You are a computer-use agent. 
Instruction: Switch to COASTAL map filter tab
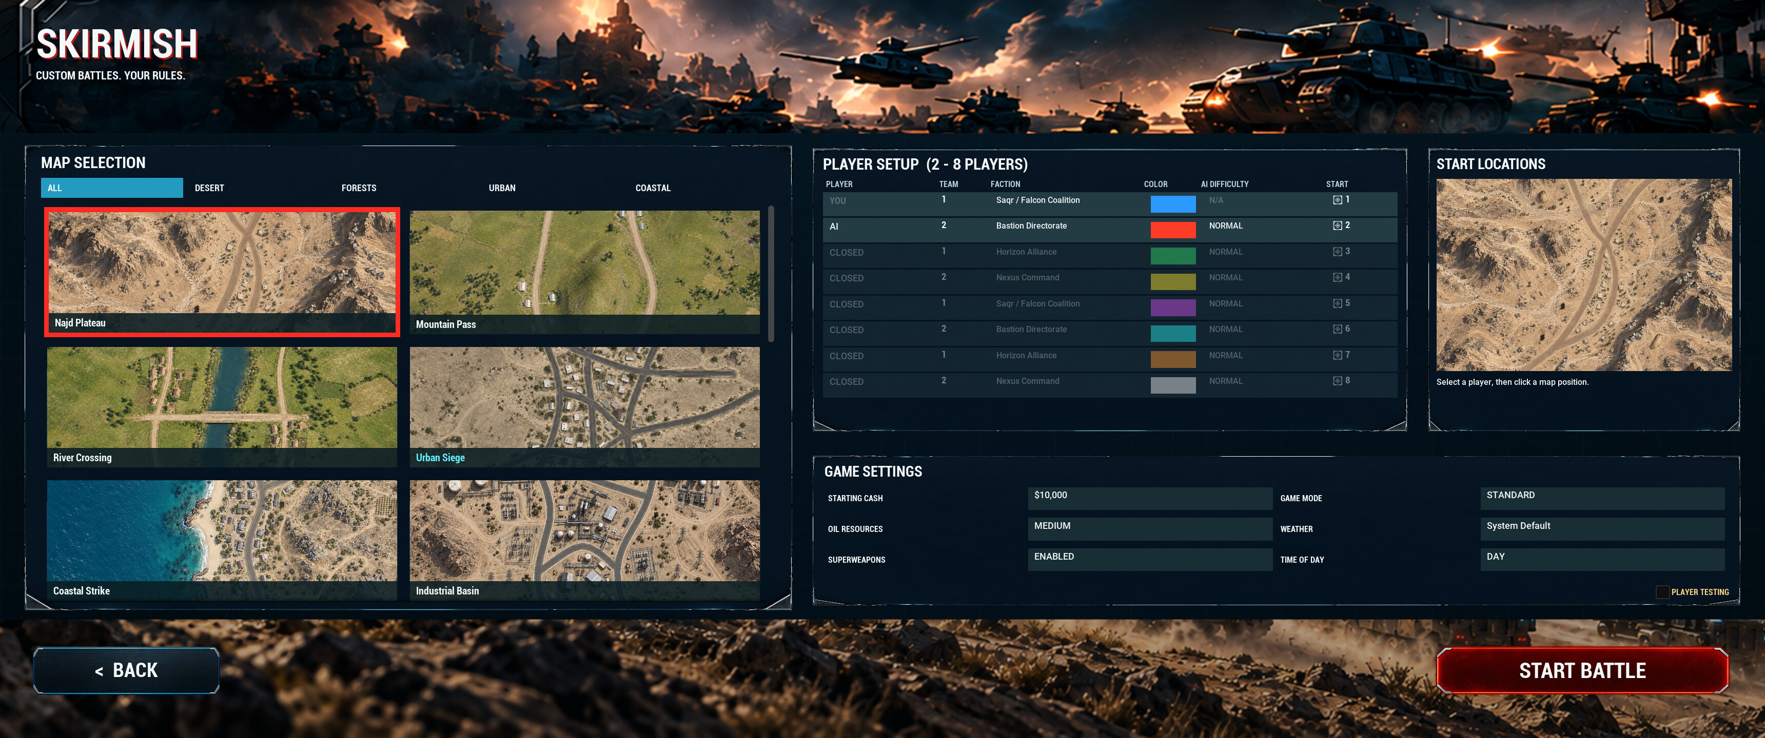(x=652, y=188)
